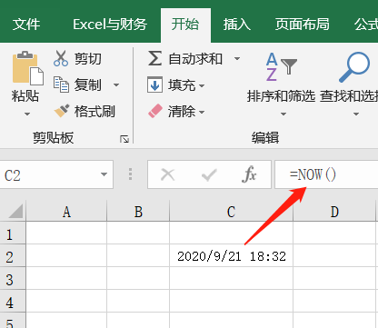Click the Sort and Filter icon
This screenshot has height=328, width=378.
point(282,67)
